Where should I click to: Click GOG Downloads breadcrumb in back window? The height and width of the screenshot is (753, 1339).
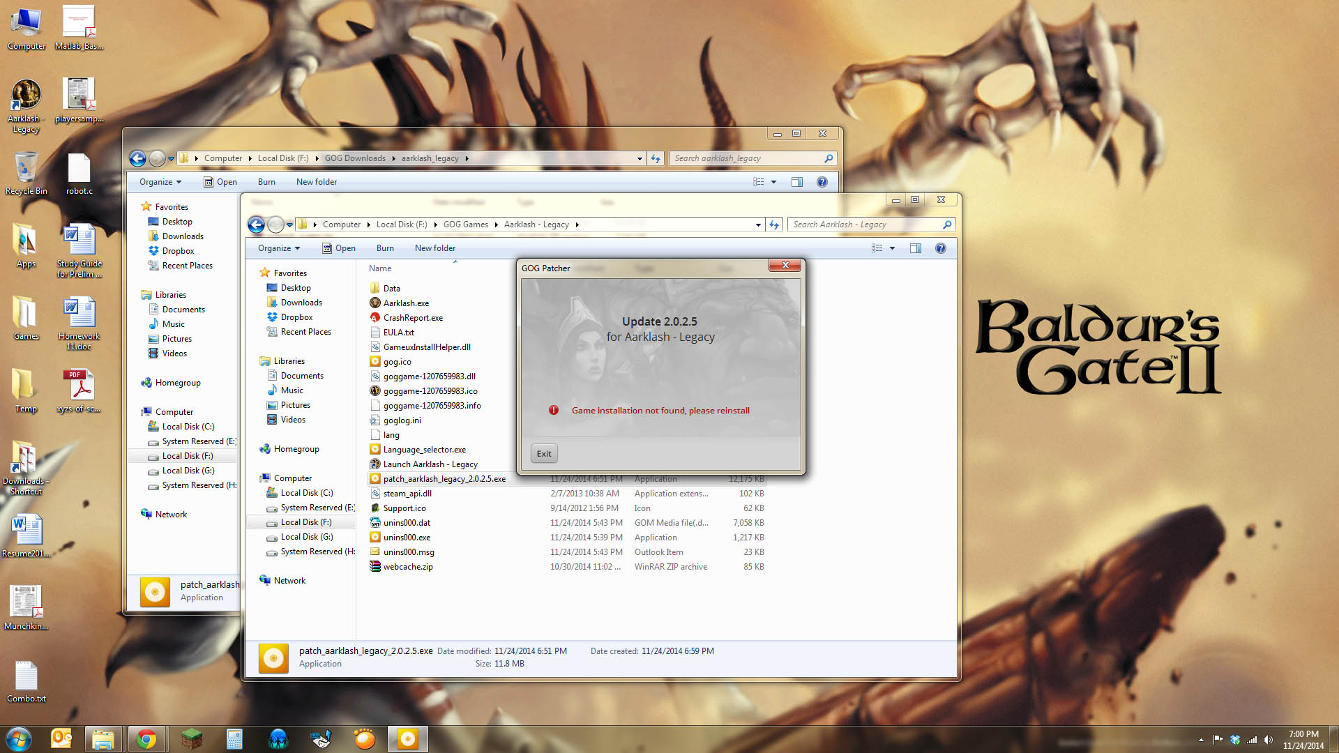[x=355, y=158]
